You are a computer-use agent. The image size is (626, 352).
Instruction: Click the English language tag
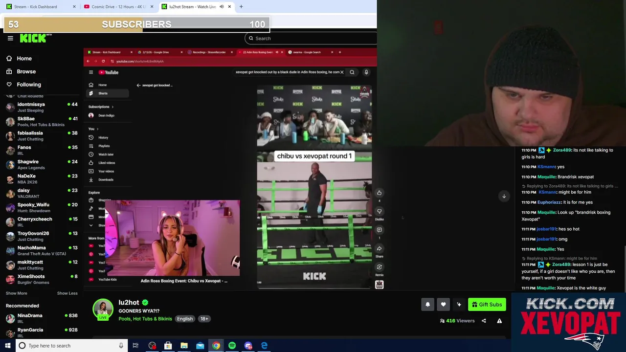185,319
